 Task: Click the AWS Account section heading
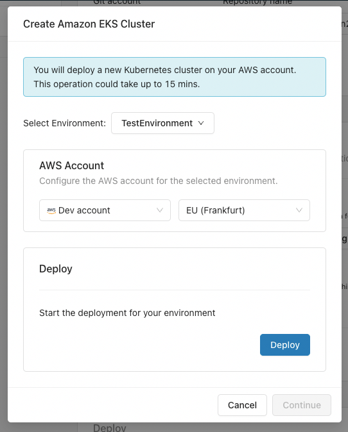click(x=71, y=165)
